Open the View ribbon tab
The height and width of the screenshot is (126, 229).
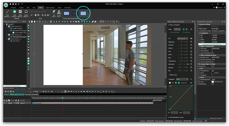click(34, 8)
